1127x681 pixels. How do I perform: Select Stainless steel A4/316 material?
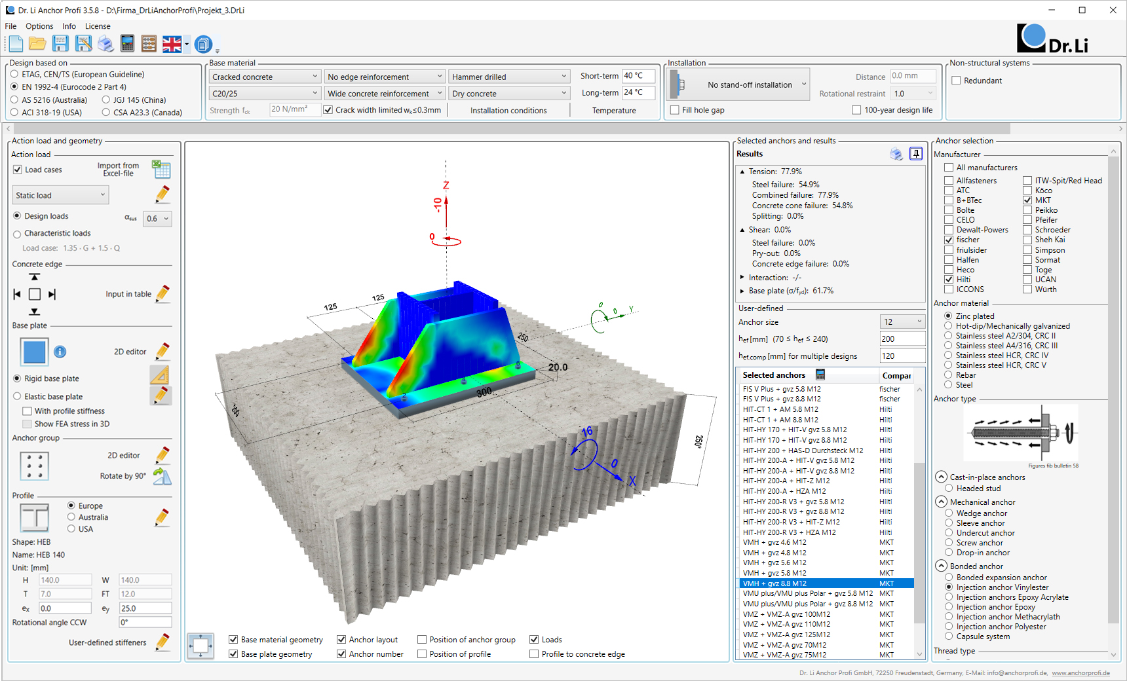(948, 346)
